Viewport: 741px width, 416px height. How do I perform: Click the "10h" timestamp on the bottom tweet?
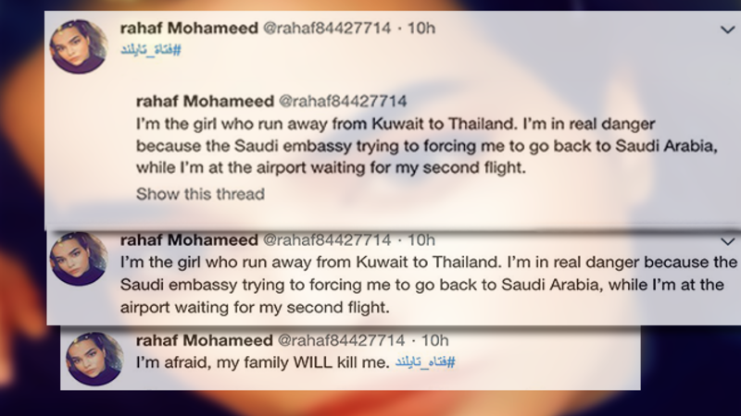point(434,340)
